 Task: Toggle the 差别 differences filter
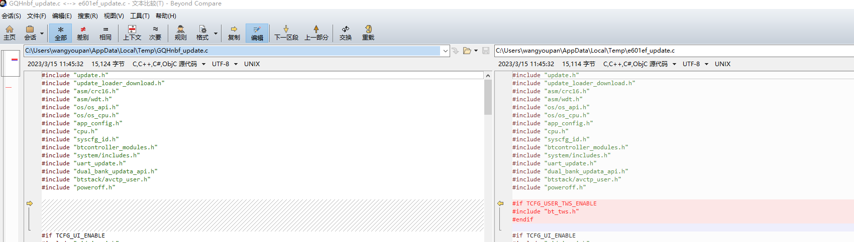tap(83, 33)
